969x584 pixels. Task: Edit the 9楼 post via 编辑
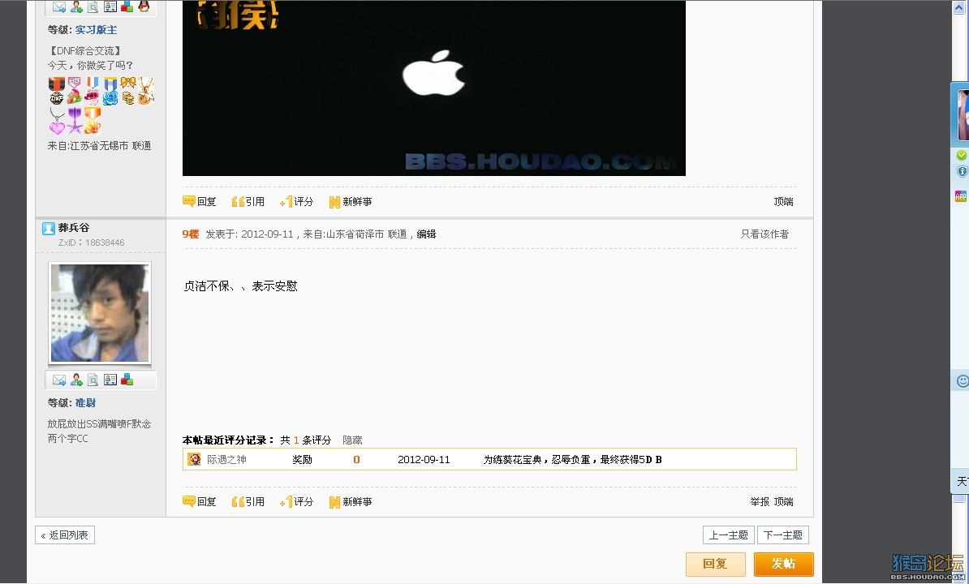pyautogui.click(x=426, y=234)
